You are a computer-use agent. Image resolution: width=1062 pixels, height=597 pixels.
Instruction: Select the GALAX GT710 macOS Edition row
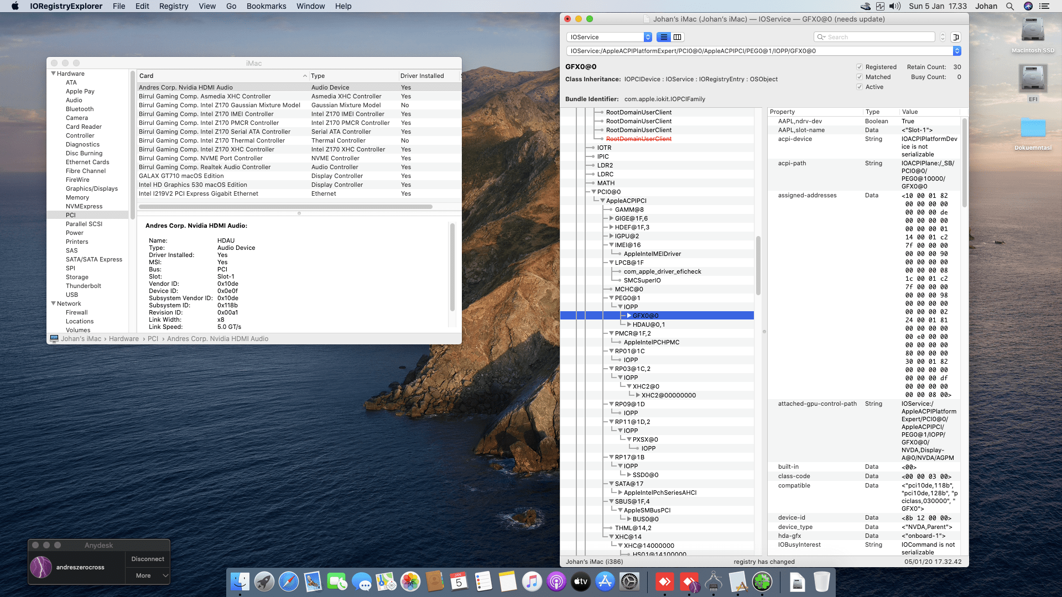tap(299, 176)
